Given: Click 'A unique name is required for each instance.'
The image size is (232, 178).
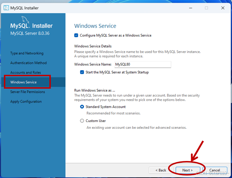Looking at the screenshot, I should pyautogui.click(x=109, y=56).
